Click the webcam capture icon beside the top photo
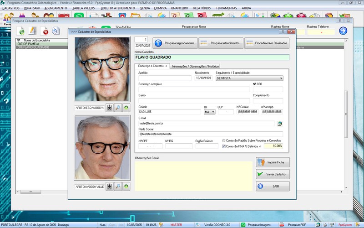 [x=109, y=108]
